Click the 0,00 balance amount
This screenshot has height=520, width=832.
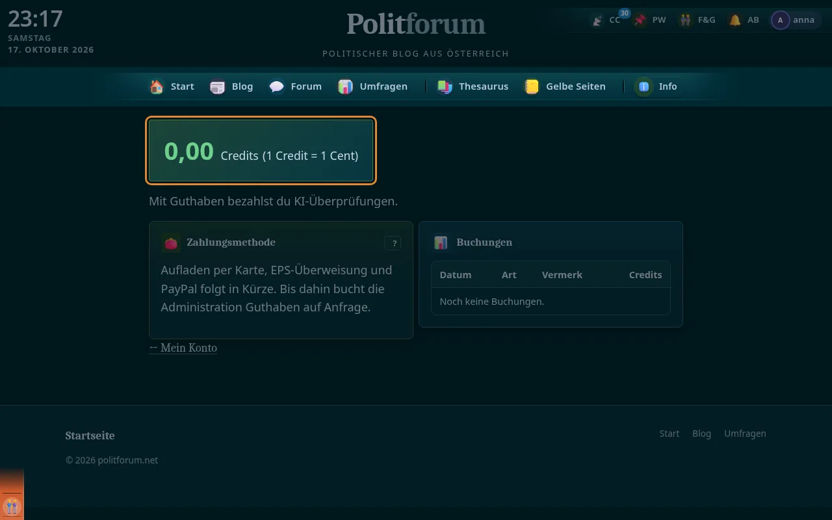tap(189, 151)
